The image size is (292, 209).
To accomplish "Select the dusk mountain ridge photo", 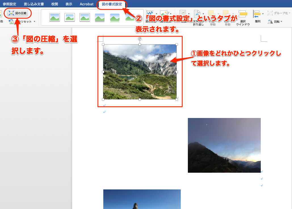I will coord(224,145).
